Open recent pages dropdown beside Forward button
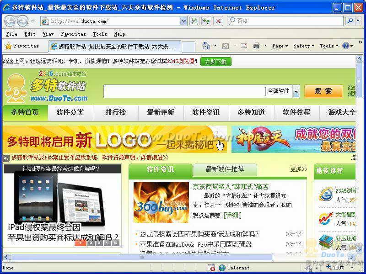Screen dimensions: 366x274 32,21
